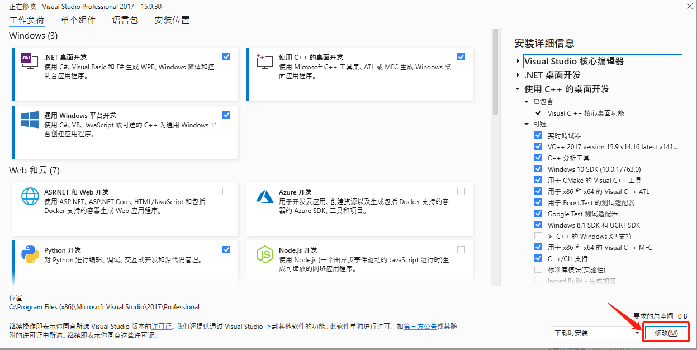This screenshot has width=697, height=350.
Task: Check the 标准库模块(实验性) option
Action: coord(538,269)
